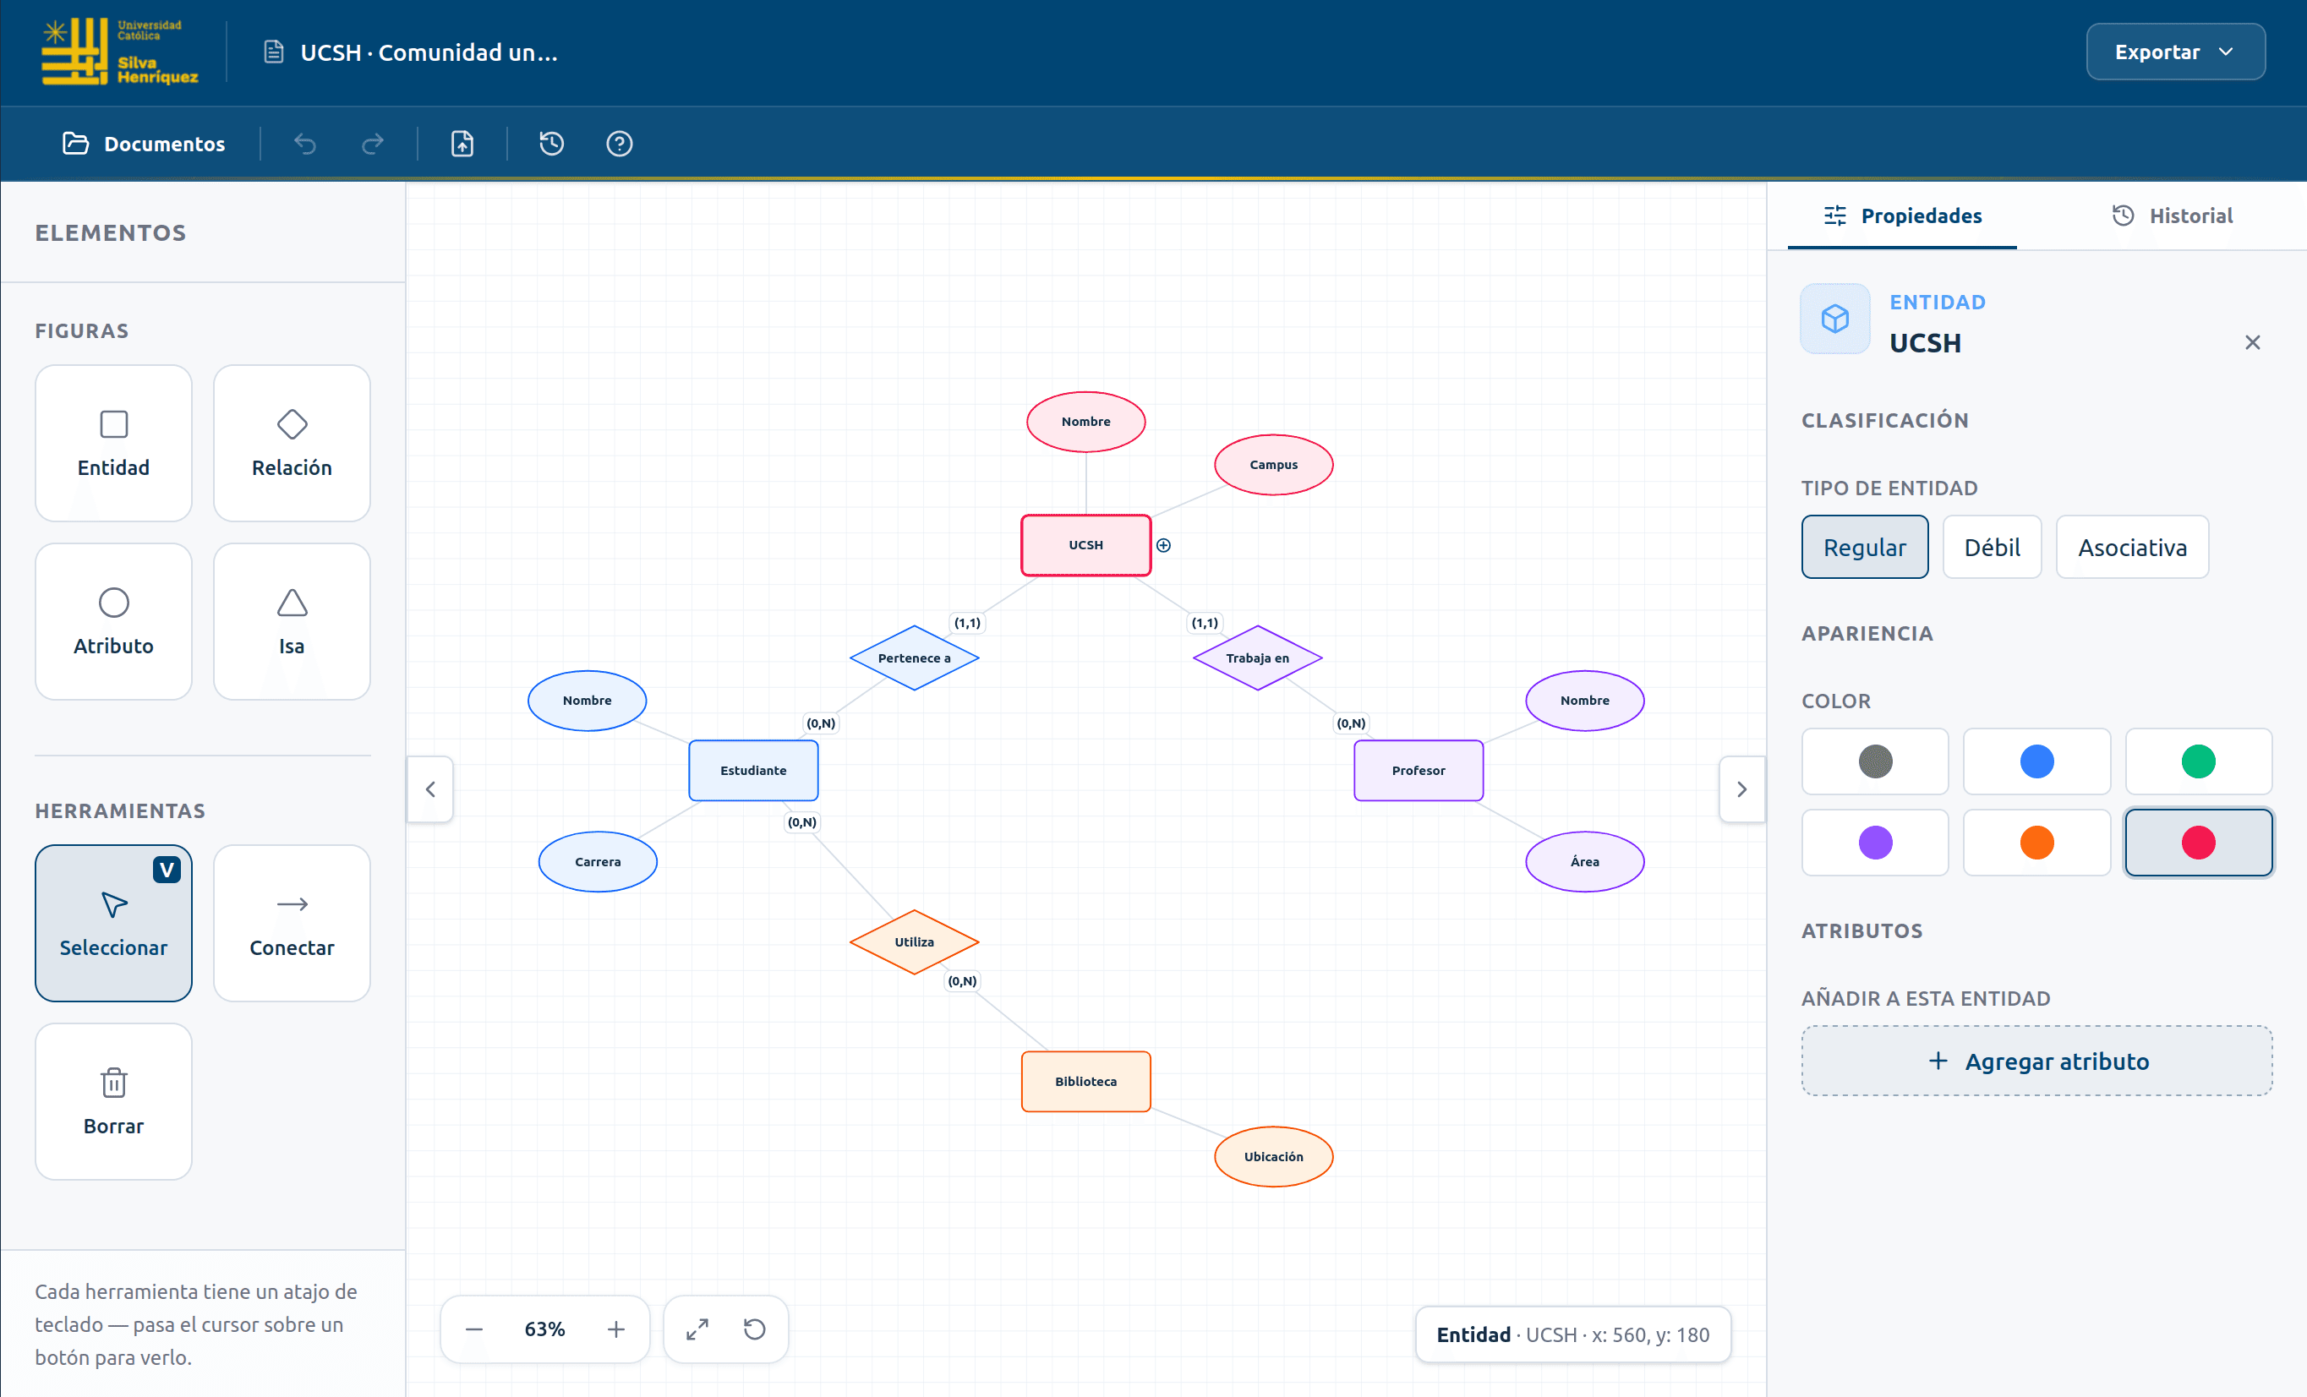Fit diagram to screen expand icon
The height and width of the screenshot is (1397, 2307).
click(697, 1329)
